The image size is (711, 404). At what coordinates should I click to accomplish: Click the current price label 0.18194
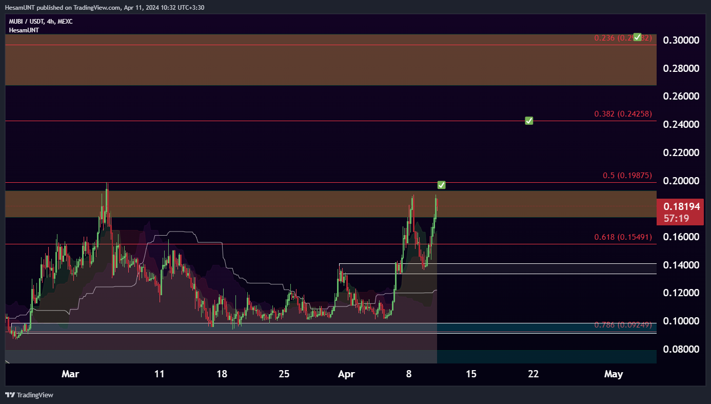[681, 207]
